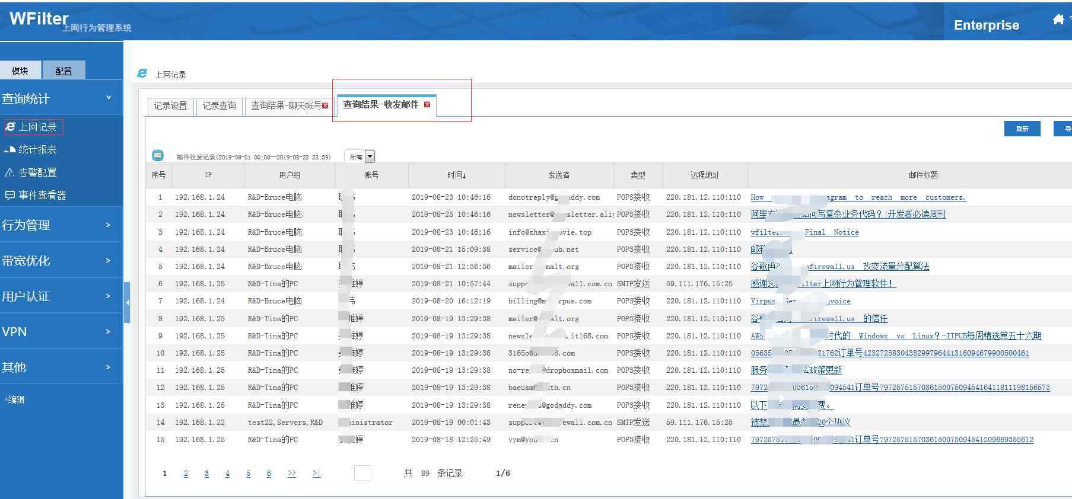Image resolution: width=1072 pixels, height=499 pixels.
Task: Go to page 2 of results
Action: [186, 473]
